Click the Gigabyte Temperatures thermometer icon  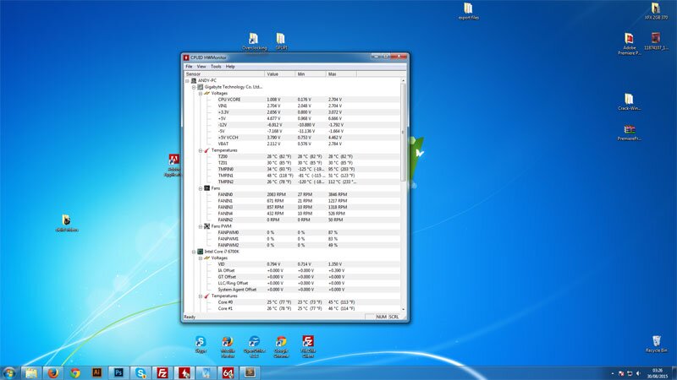coord(206,150)
